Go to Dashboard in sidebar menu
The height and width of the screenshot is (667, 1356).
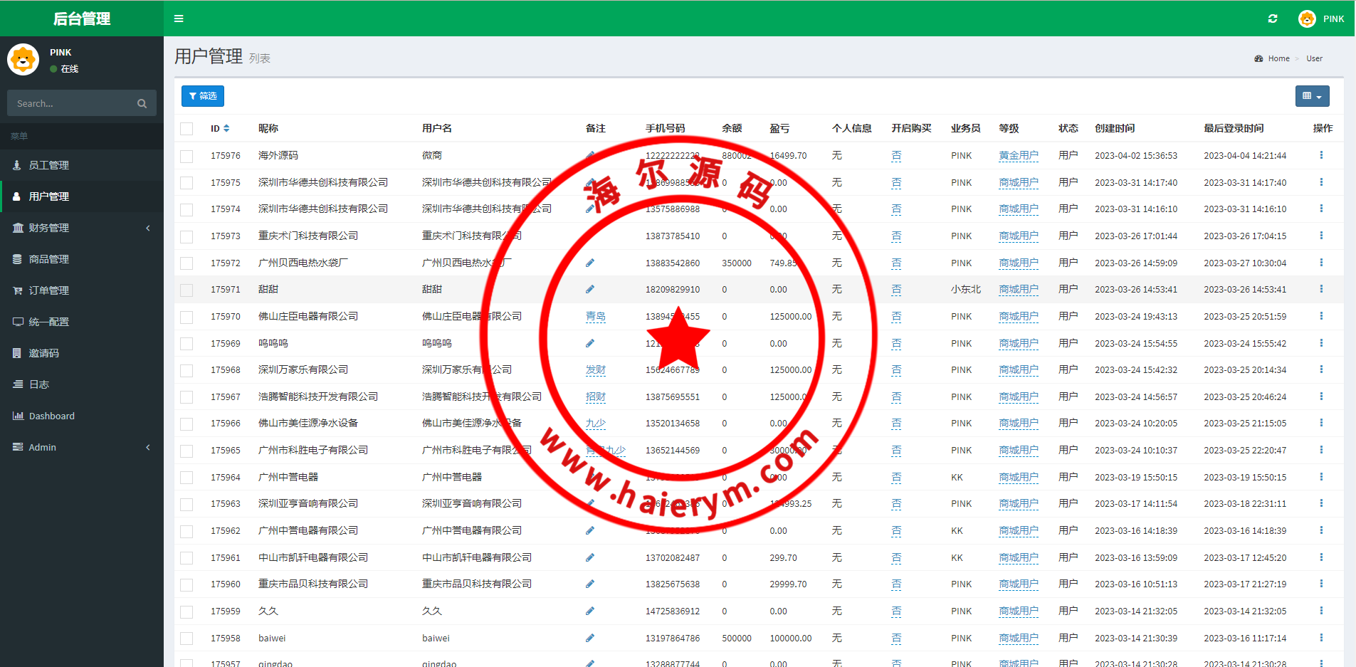click(x=51, y=416)
